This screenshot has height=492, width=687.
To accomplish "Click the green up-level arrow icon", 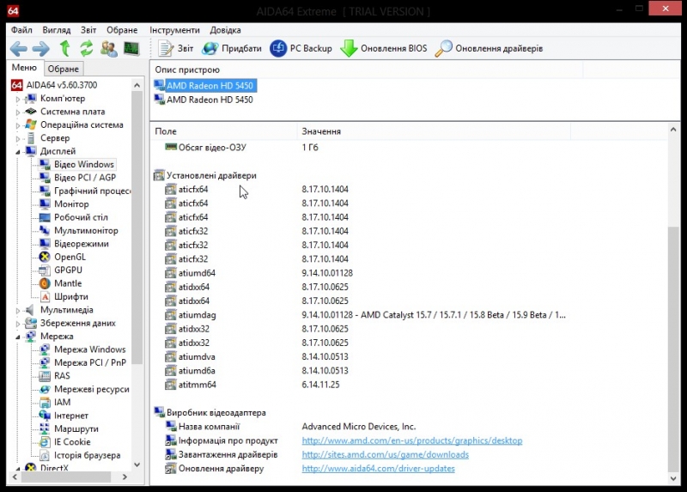I will 65,48.
